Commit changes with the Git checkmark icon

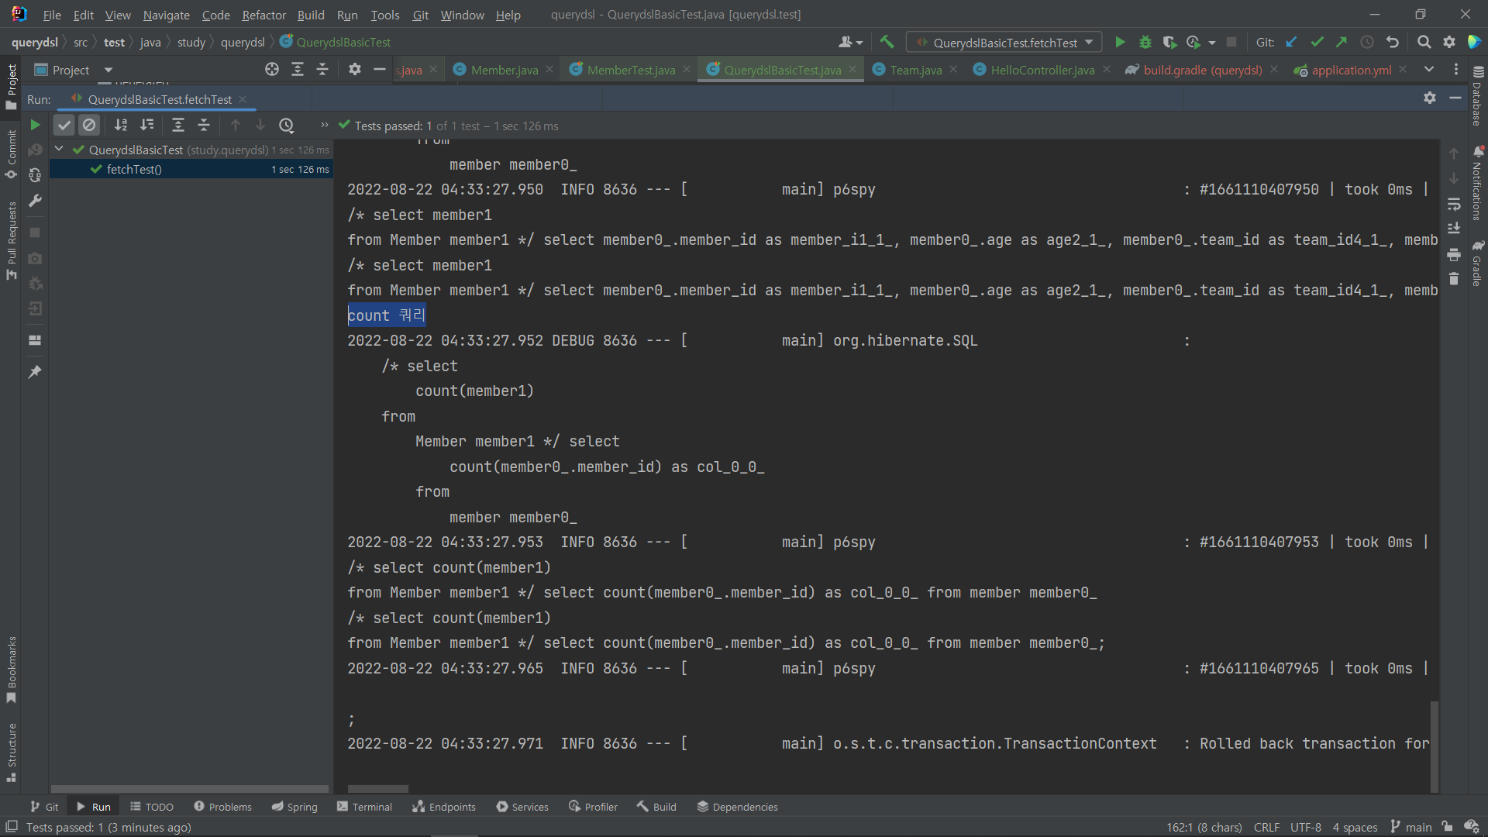(1317, 43)
